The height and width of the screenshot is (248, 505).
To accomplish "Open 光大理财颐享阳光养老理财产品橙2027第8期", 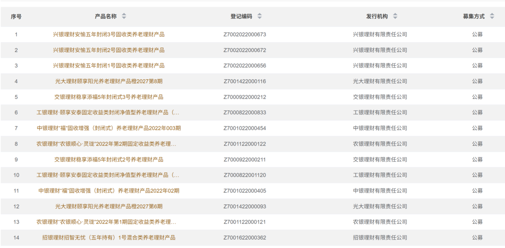I will (108, 81).
